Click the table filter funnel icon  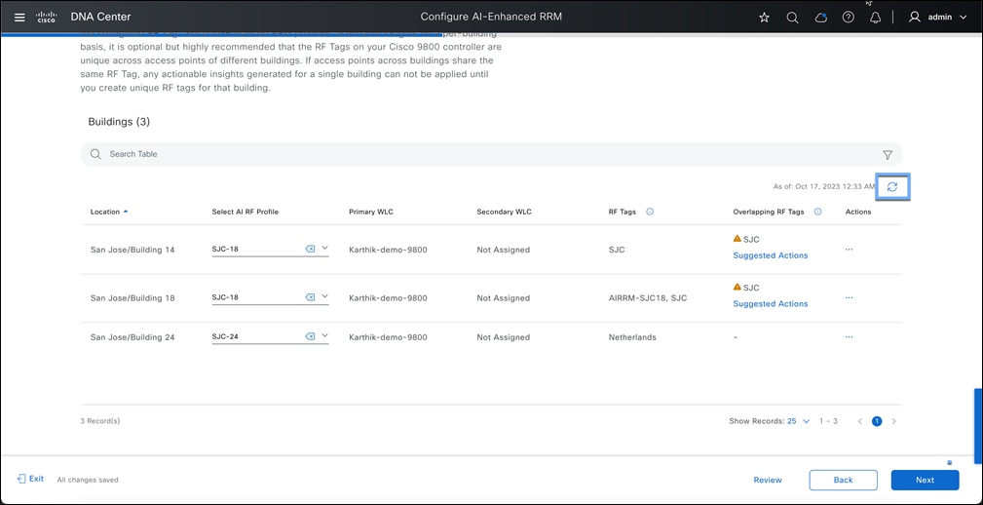click(x=888, y=154)
